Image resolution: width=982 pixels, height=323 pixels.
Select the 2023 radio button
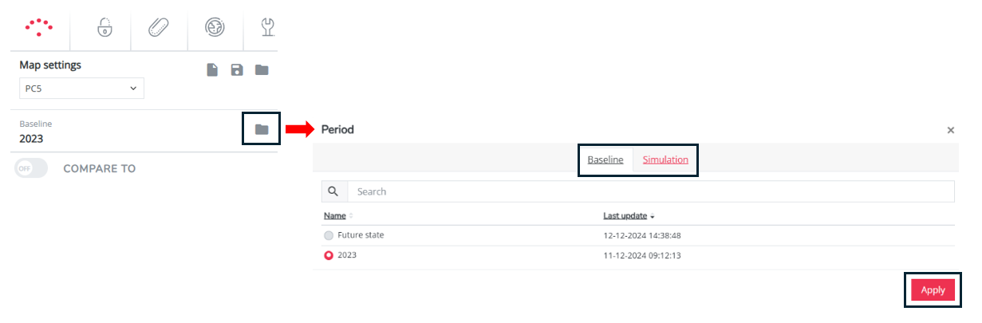click(x=329, y=256)
